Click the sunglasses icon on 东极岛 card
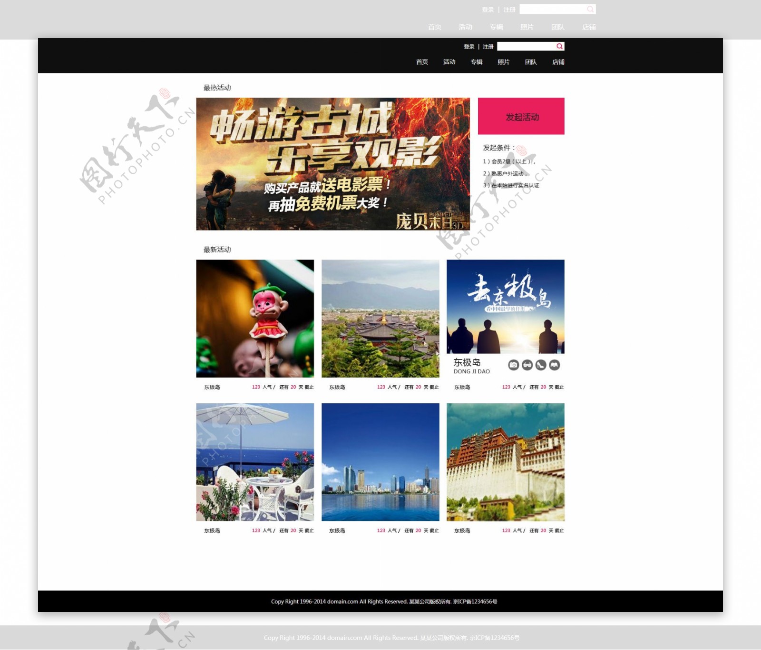The height and width of the screenshot is (650, 761). [x=527, y=365]
